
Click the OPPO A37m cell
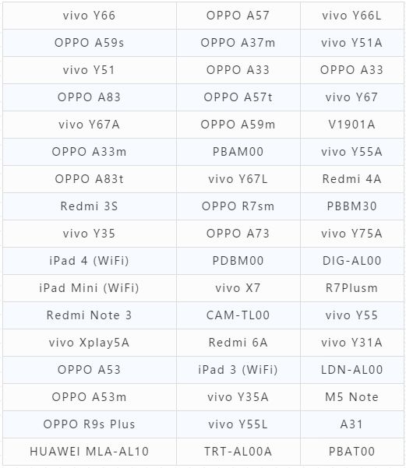[238, 43]
